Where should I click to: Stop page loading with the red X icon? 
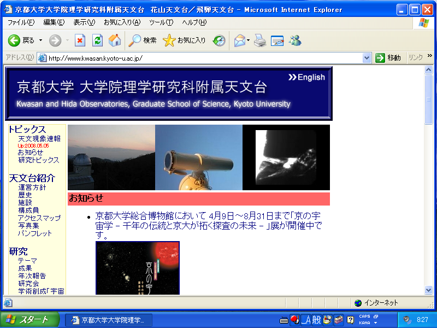click(80, 40)
